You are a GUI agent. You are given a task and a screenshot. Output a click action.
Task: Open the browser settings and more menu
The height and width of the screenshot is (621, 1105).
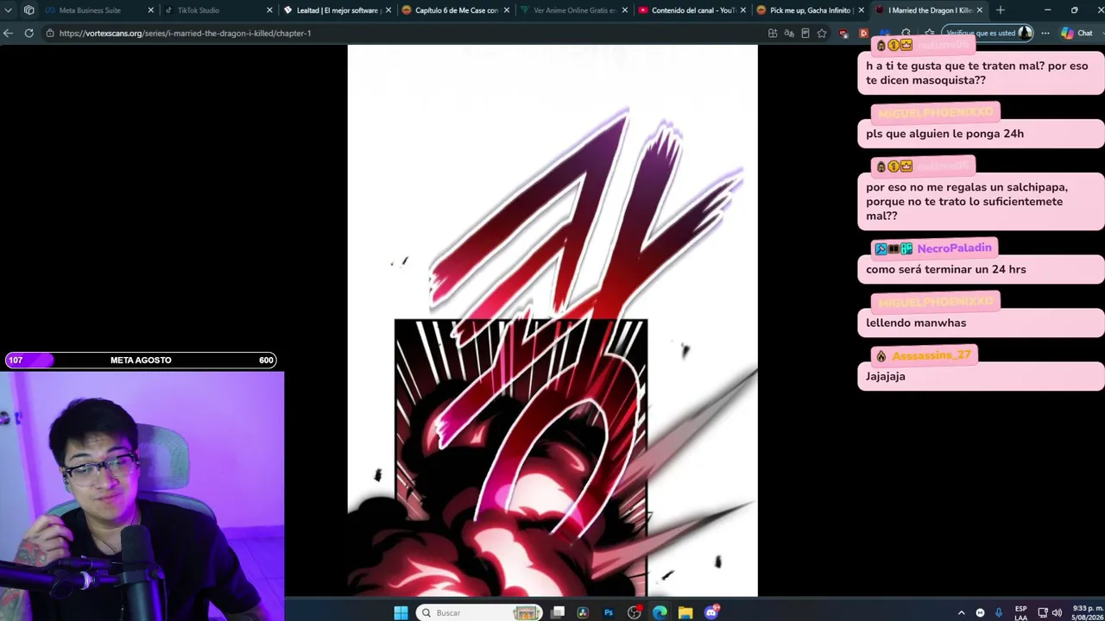pos(1045,33)
